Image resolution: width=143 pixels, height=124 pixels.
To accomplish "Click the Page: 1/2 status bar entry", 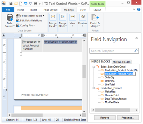I will 31,120.
